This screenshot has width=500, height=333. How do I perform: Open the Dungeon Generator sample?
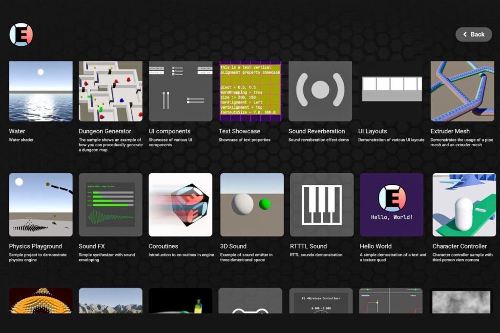tap(110, 91)
